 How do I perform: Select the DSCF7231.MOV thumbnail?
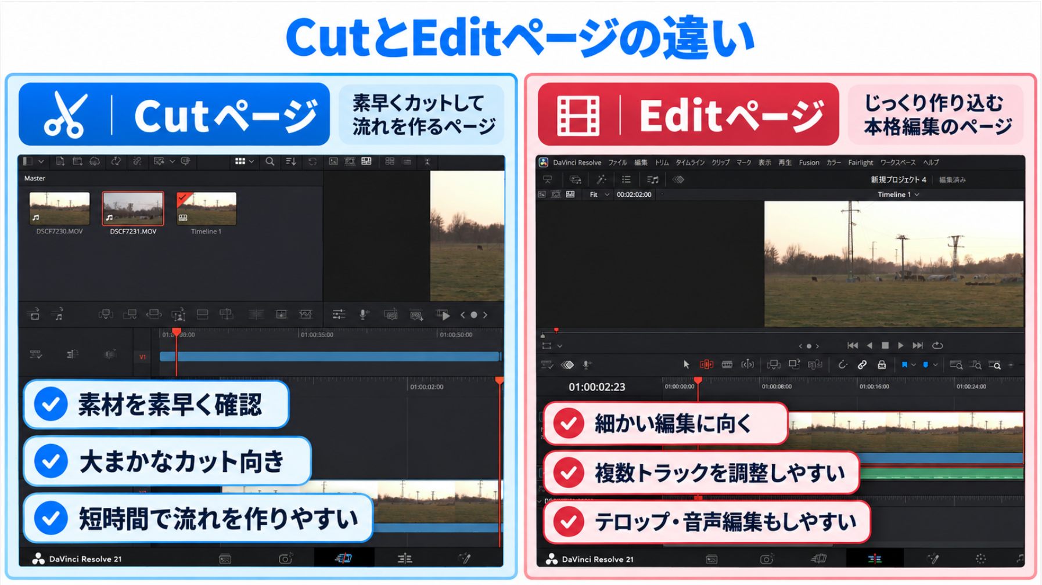tap(133, 208)
